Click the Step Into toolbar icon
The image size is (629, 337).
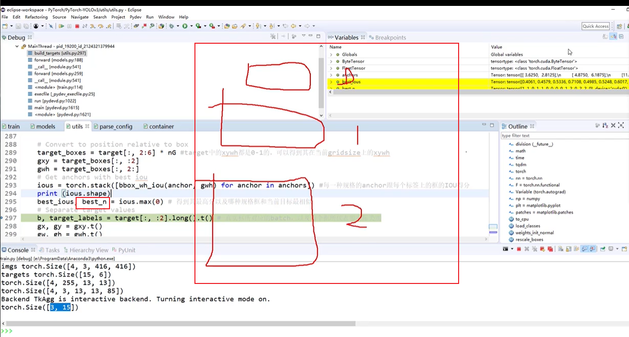[x=93, y=26]
